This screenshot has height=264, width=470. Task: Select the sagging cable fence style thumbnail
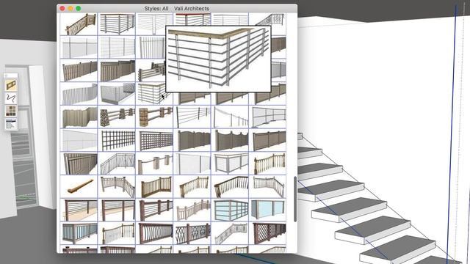click(230, 117)
